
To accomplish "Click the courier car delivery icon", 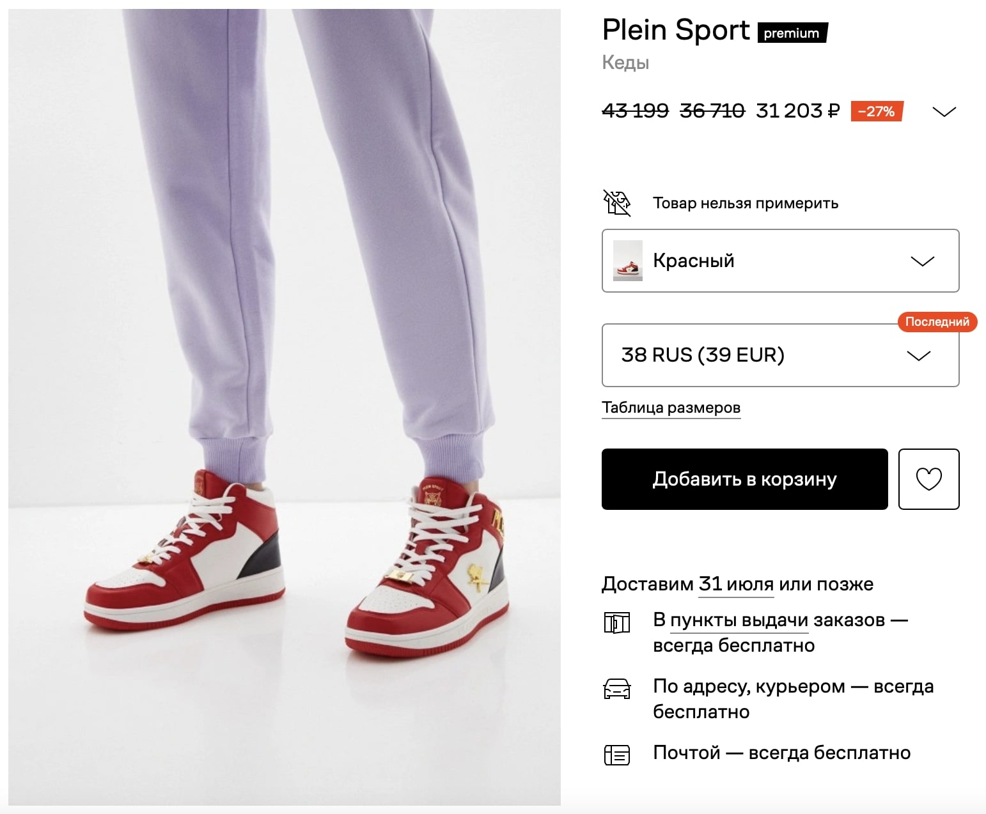I will coord(617,689).
